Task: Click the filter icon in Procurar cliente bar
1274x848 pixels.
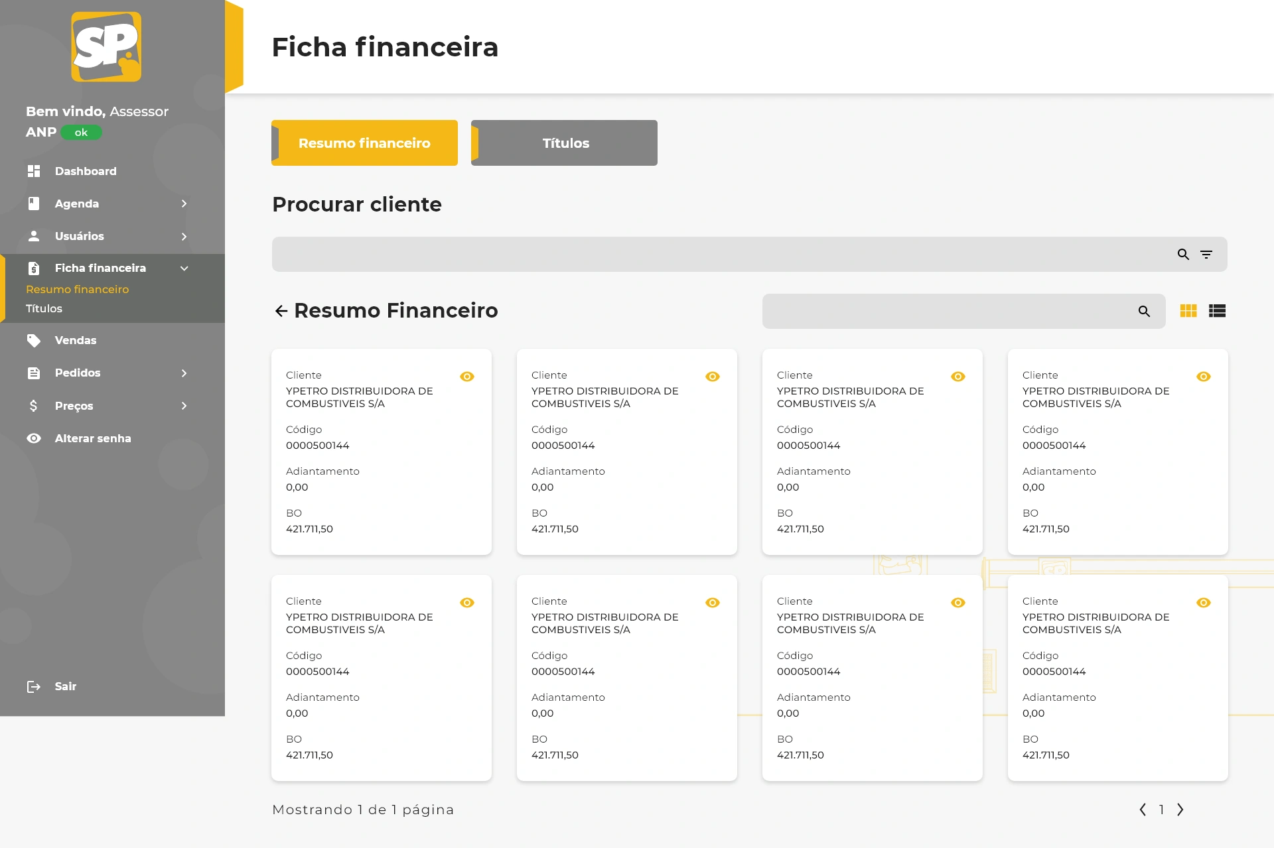Action: coord(1206,255)
